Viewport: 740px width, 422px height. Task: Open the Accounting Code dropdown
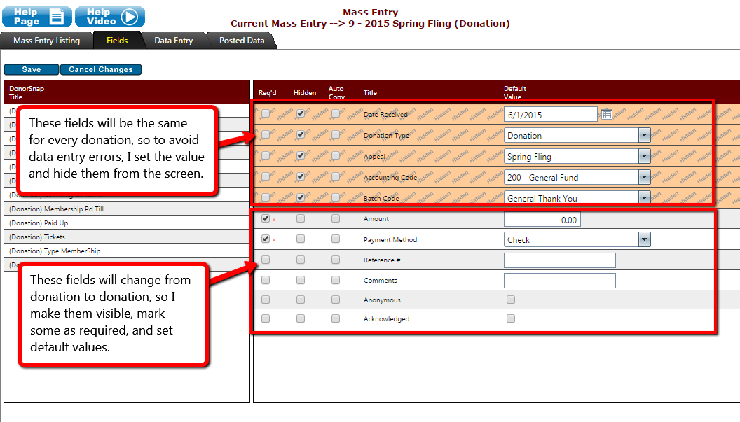(644, 178)
